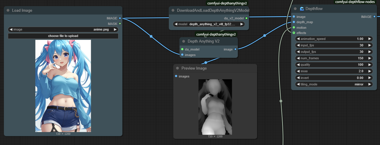The width and height of the screenshot is (380, 145).
Task: Select next image with right arrow beside anime.png
Action: [x=115, y=29]
